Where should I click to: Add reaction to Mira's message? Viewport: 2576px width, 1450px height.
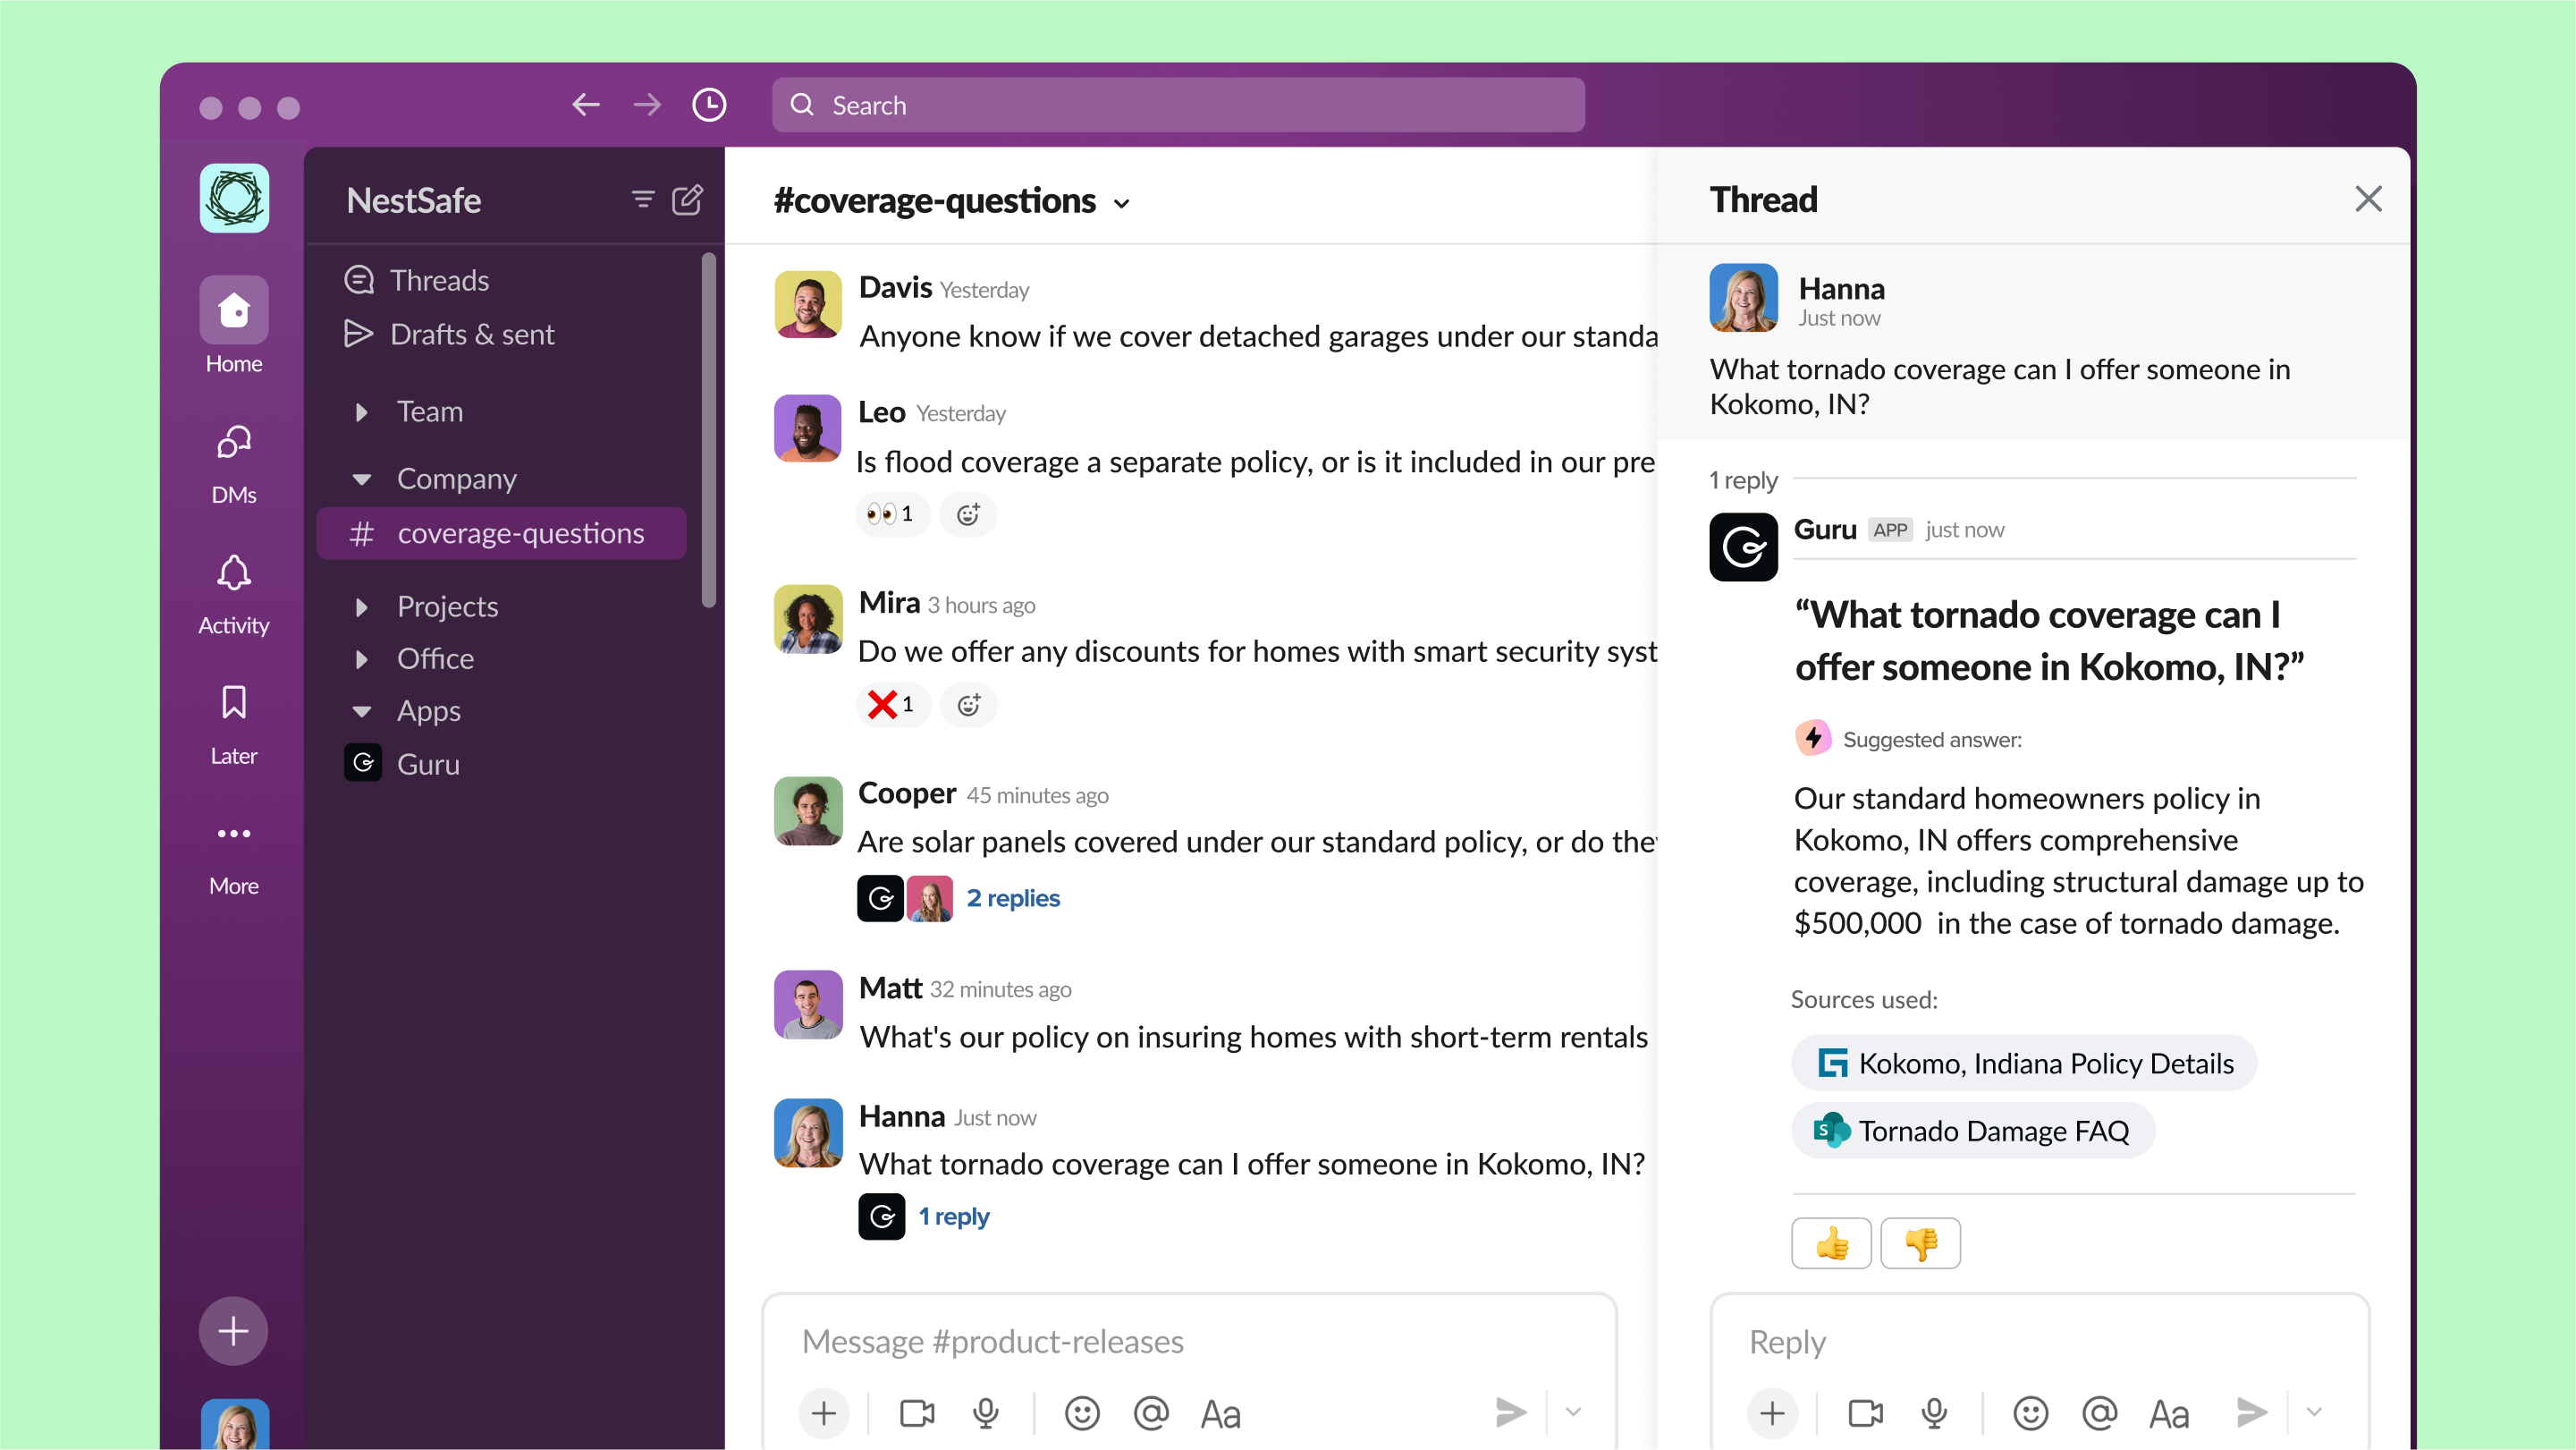tap(968, 705)
